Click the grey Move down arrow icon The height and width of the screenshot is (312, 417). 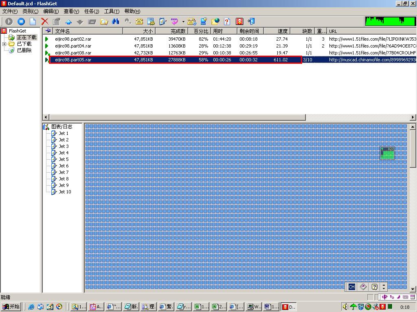pyautogui.click(x=80, y=22)
